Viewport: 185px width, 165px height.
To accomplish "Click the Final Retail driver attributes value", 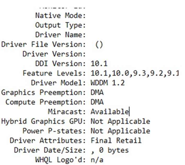I will [x=116, y=141].
